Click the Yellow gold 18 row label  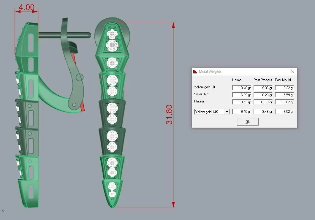[x=204, y=87]
